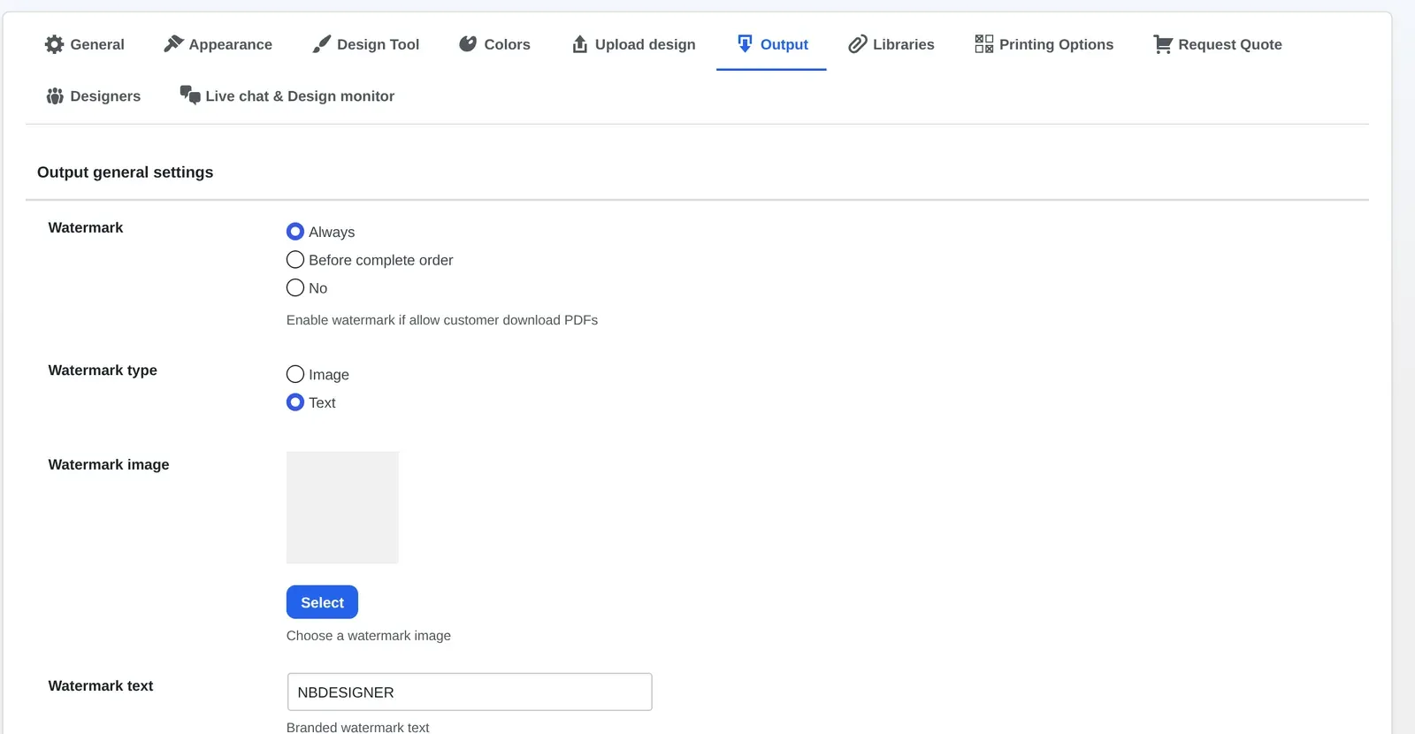Click the Watermark type label

click(103, 371)
